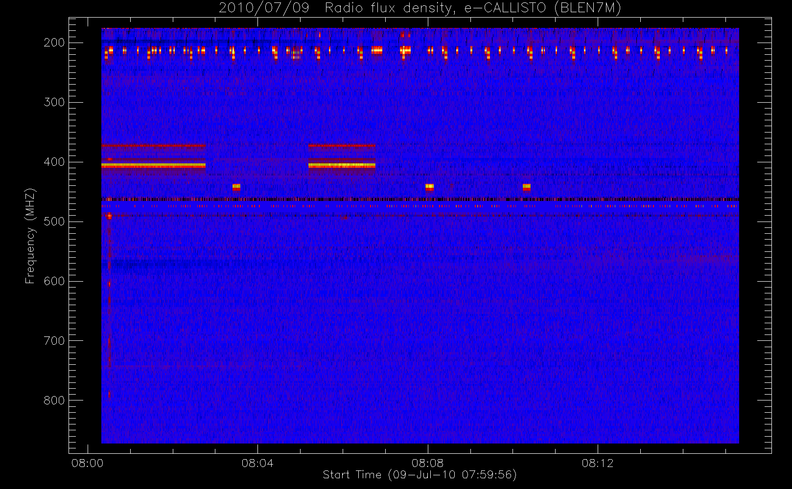Click the small burst near 445 MHz after 08:10
792x489 pixels.
[x=527, y=187]
